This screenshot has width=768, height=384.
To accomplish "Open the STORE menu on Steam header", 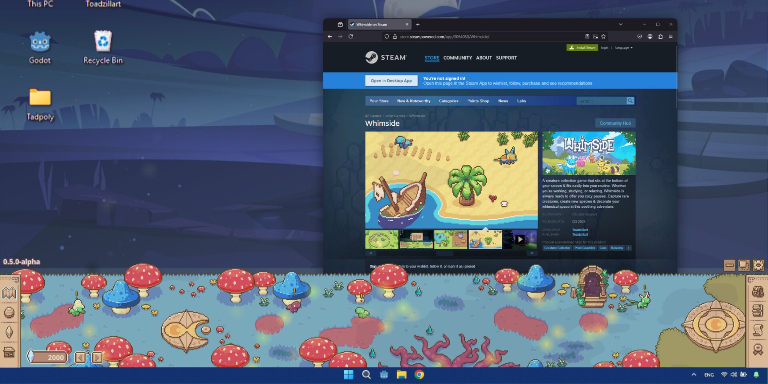I will 432,58.
